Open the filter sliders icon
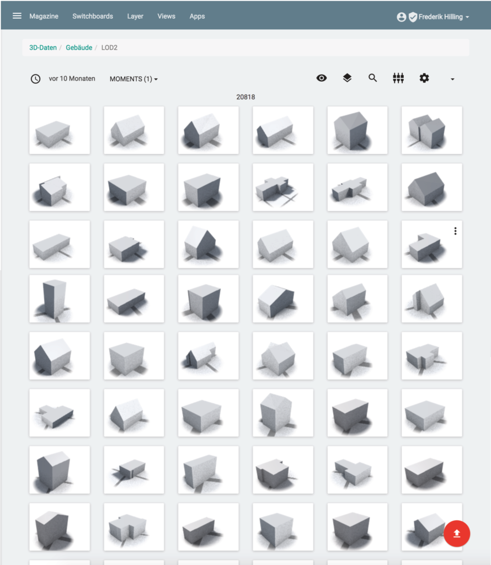Image resolution: width=491 pixels, height=565 pixels. [x=398, y=78]
